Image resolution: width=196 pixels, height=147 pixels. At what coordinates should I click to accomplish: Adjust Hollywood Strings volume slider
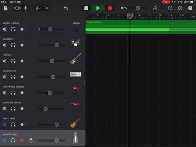tap(50, 93)
